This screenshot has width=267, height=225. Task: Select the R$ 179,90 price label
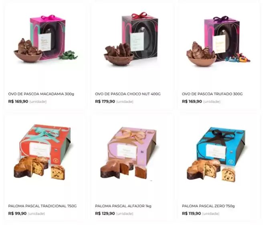[x=105, y=101]
